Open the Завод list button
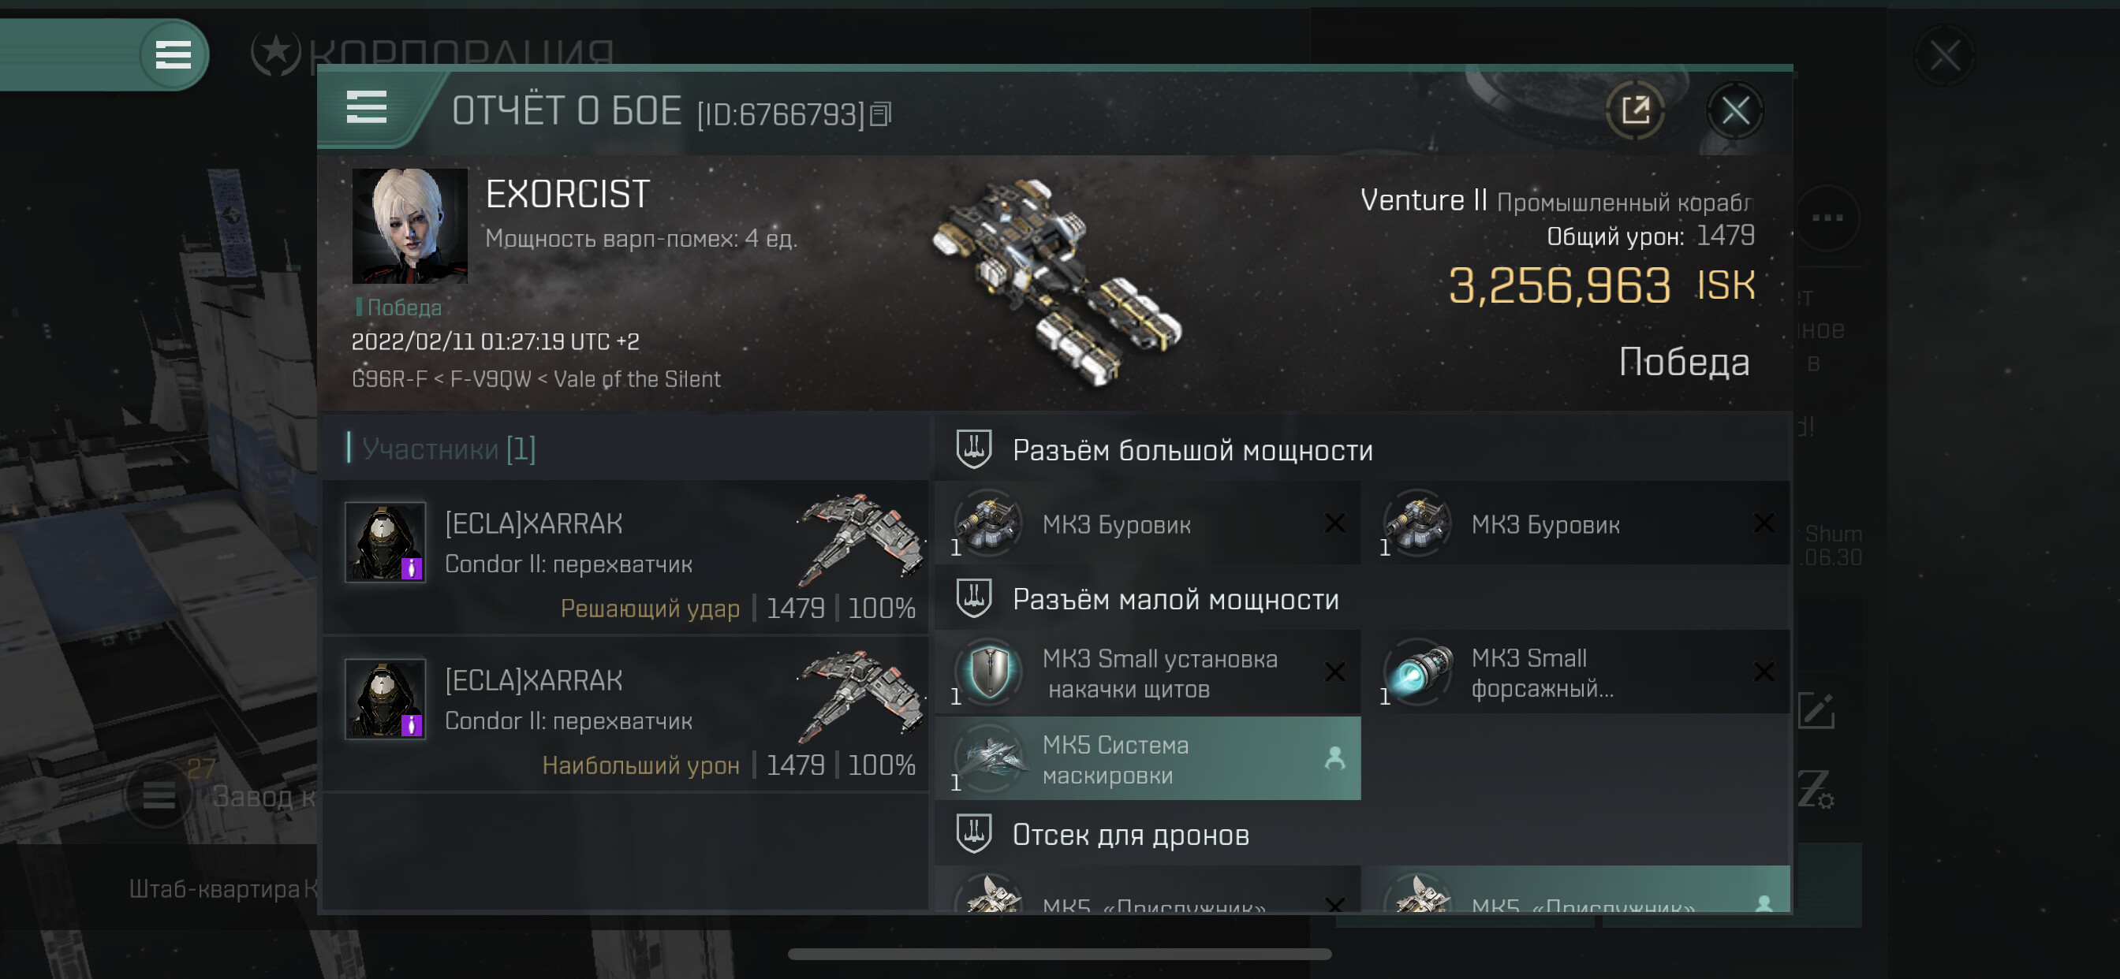The width and height of the screenshot is (2120, 979). point(159,795)
